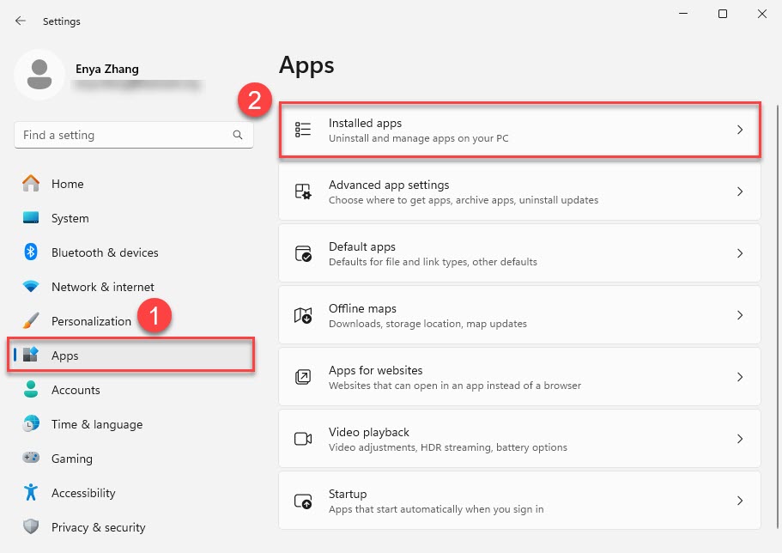Screen dimensions: 782x553
Task: Switch to Accessibility settings
Action: [82, 493]
